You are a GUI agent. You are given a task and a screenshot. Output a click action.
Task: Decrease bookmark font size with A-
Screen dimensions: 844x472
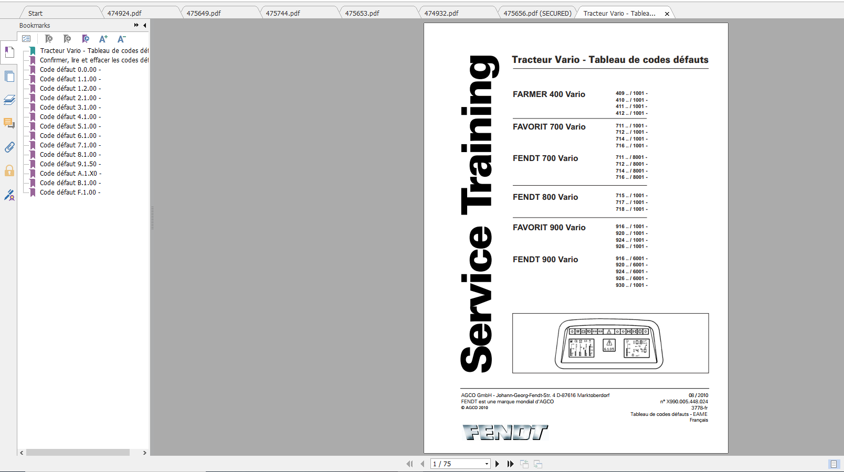(x=121, y=39)
